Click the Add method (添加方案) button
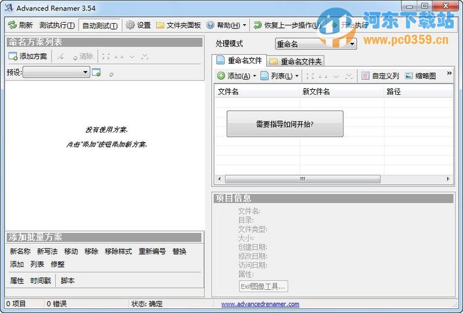This screenshot has height=313, width=463. point(28,56)
